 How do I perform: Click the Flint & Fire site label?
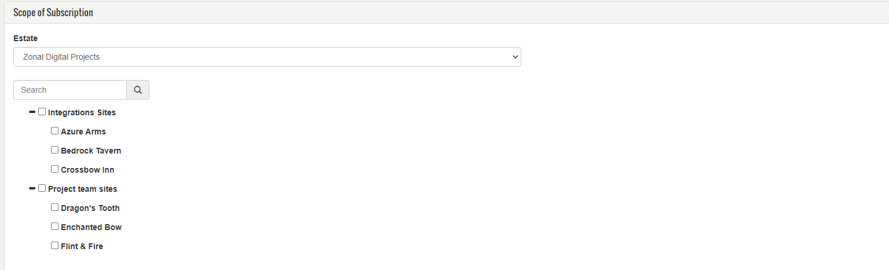point(82,246)
